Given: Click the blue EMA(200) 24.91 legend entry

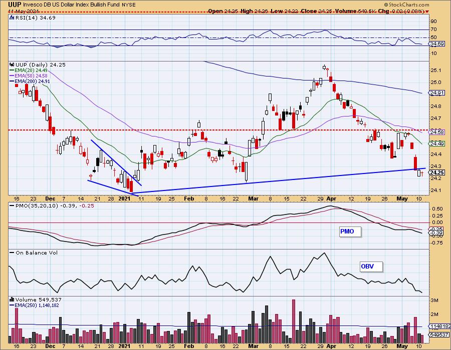Looking at the screenshot, I should click(x=30, y=81).
